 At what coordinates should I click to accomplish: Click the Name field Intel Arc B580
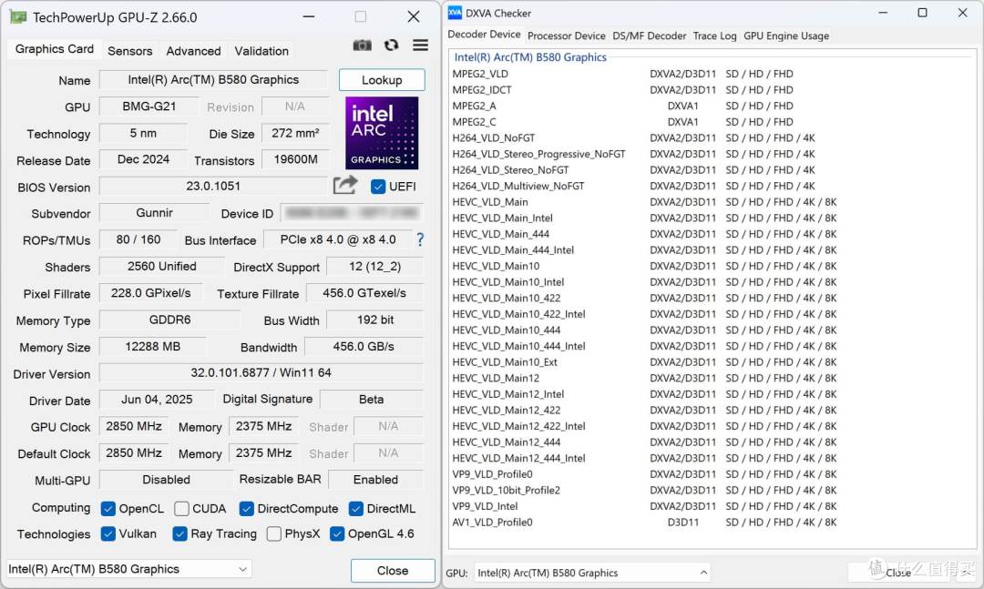pyautogui.click(x=213, y=80)
